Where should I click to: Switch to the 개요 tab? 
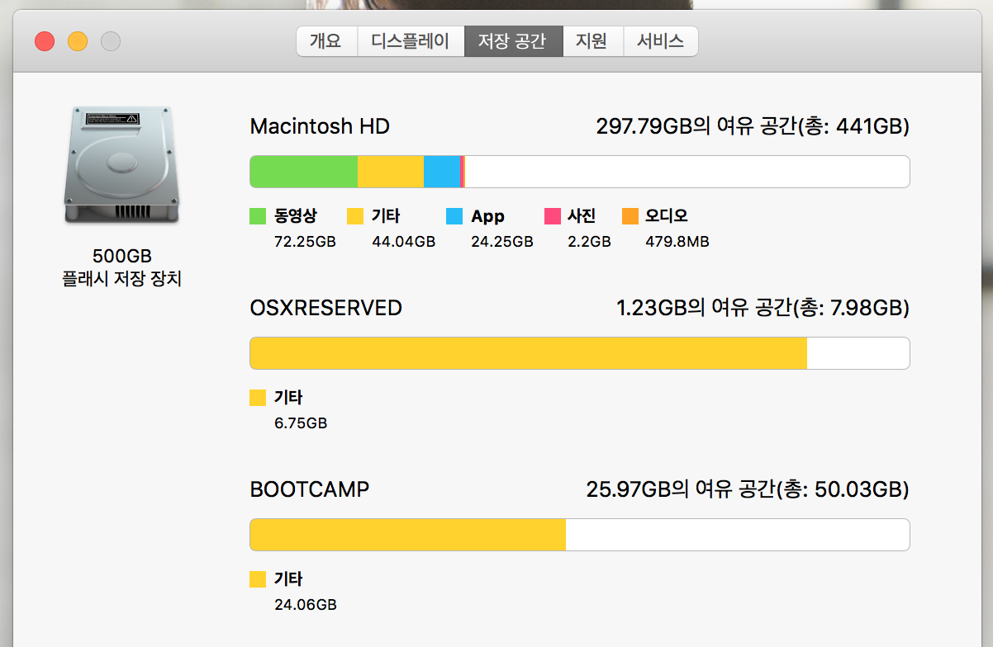click(x=326, y=41)
